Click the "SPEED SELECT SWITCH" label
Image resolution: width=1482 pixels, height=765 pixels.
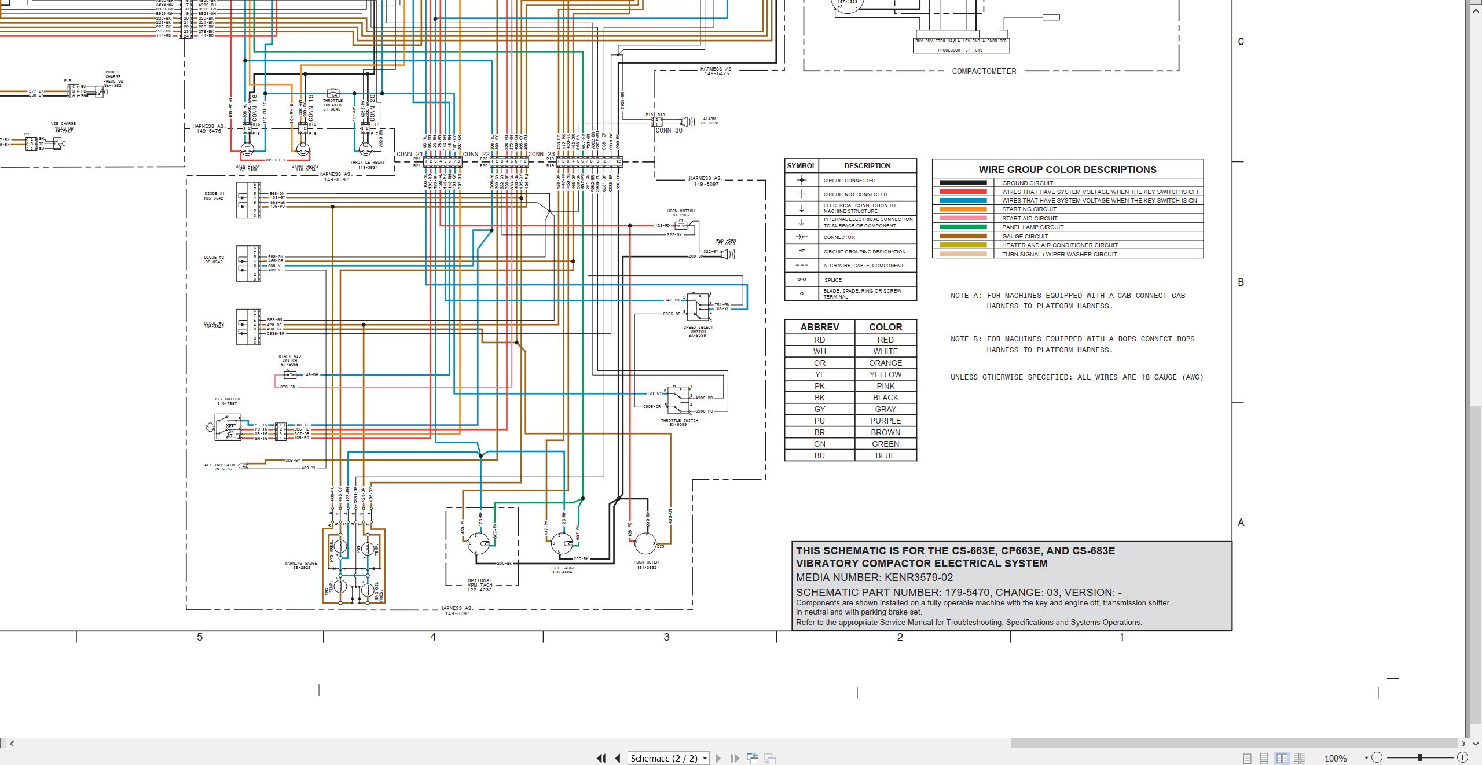698,331
